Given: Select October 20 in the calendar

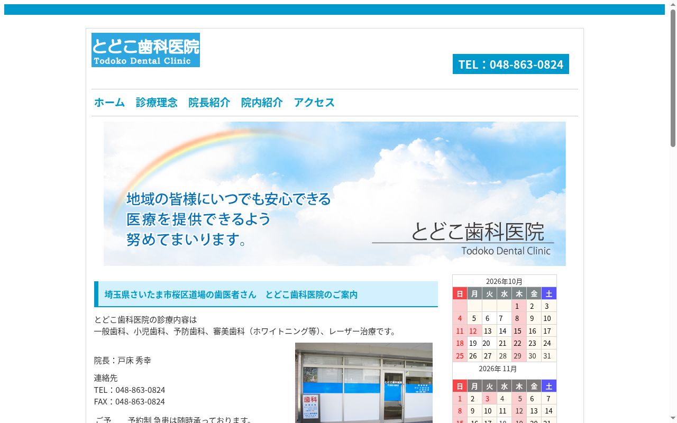Looking at the screenshot, I should 489,343.
